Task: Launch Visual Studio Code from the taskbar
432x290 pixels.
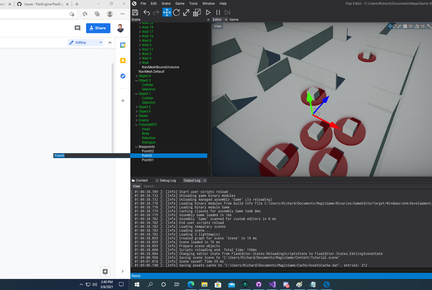Action: [272, 284]
